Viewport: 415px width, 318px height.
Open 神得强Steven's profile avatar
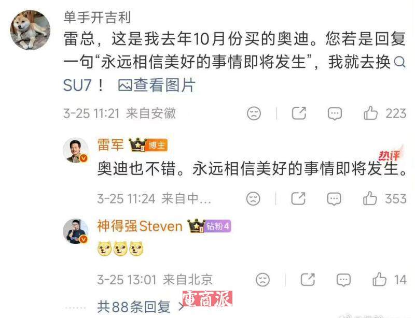coord(76,232)
